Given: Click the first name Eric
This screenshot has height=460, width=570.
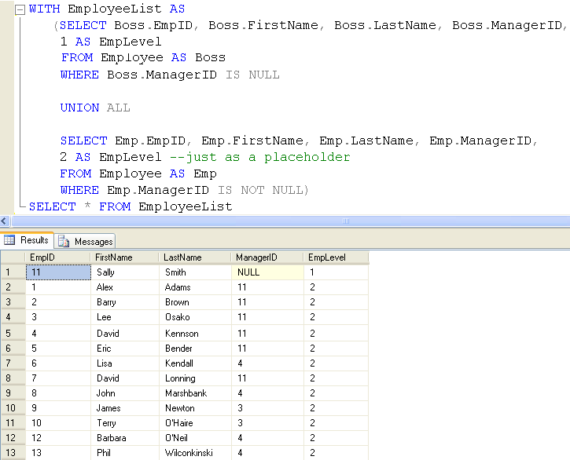Looking at the screenshot, I should (104, 349).
